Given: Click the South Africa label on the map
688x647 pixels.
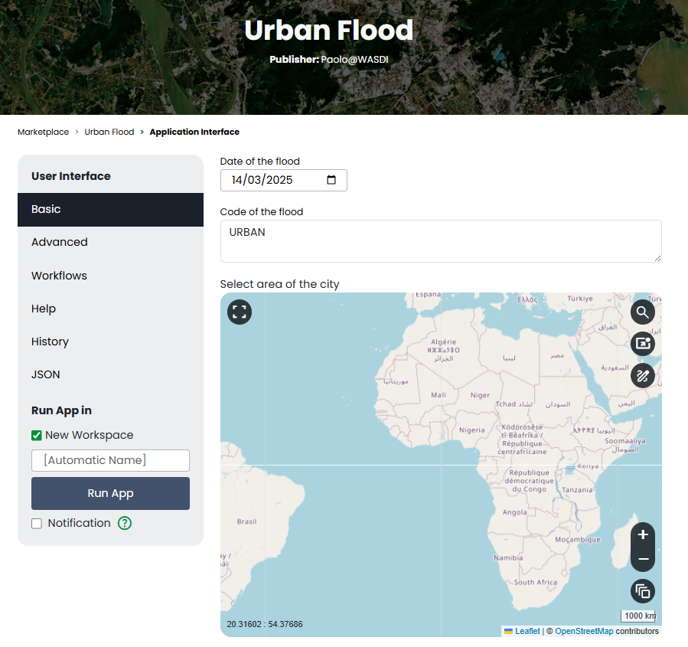Looking at the screenshot, I should point(535,583).
